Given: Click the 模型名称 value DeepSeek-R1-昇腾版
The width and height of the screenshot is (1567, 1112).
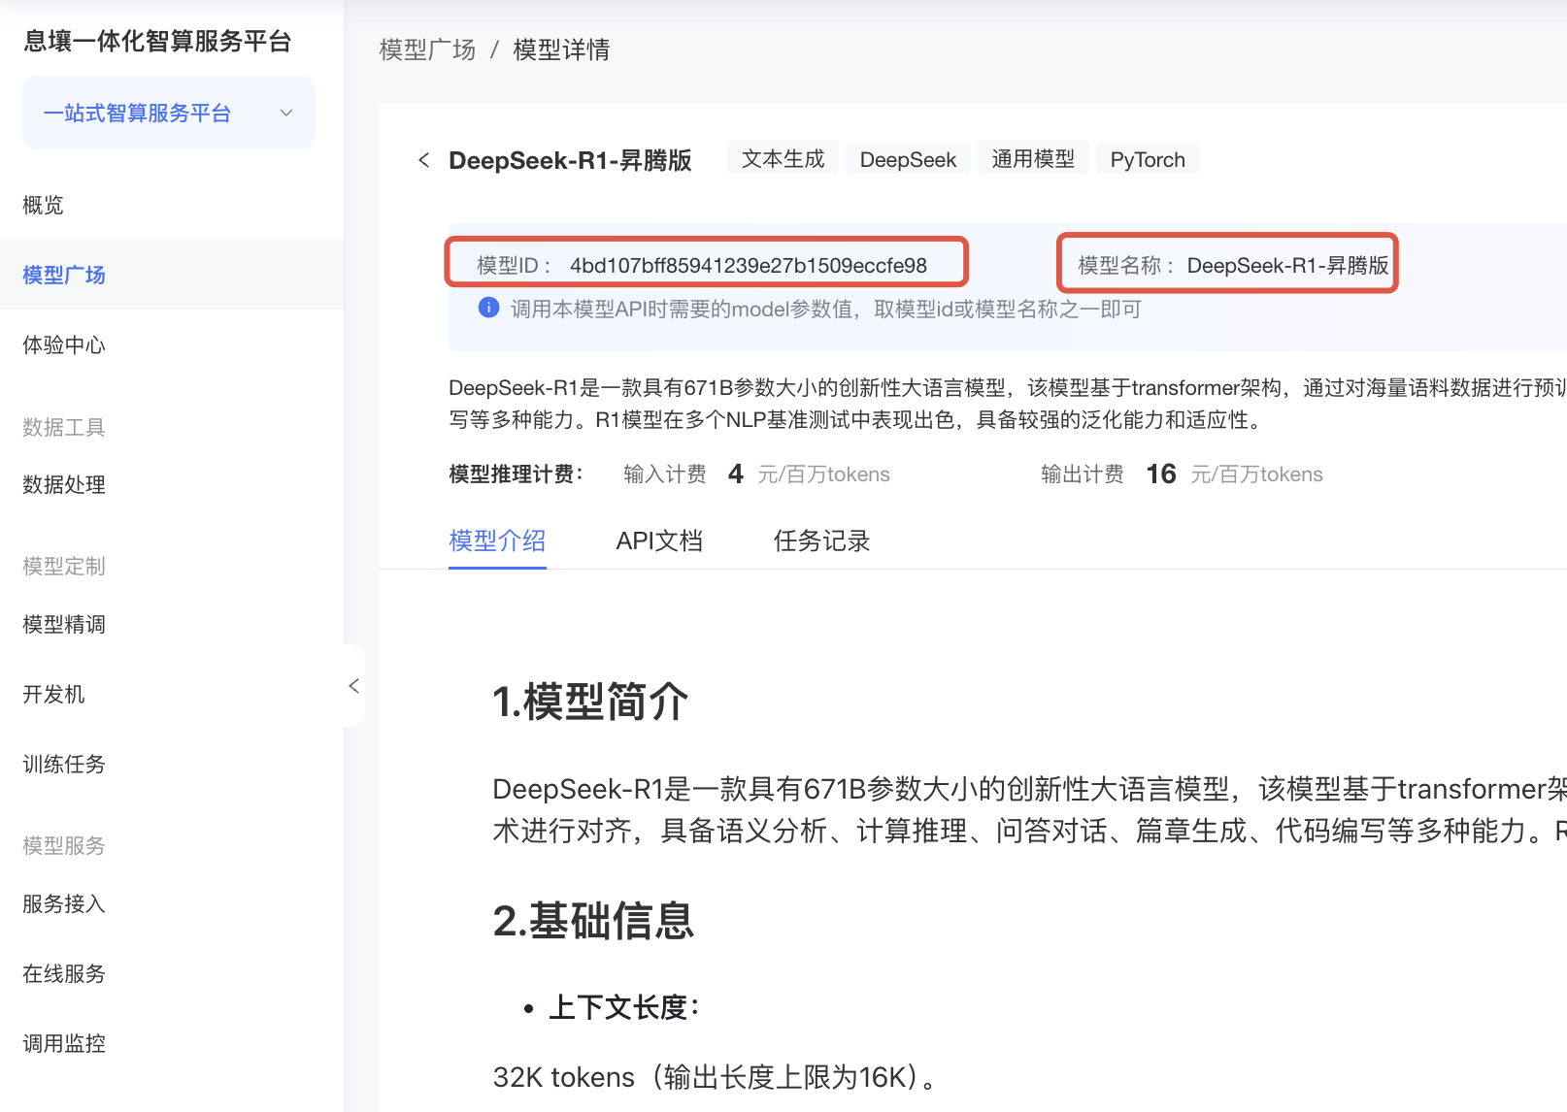Looking at the screenshot, I should (x=1287, y=265).
